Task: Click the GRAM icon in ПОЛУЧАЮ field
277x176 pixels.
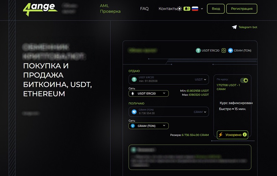Action: click(134, 112)
